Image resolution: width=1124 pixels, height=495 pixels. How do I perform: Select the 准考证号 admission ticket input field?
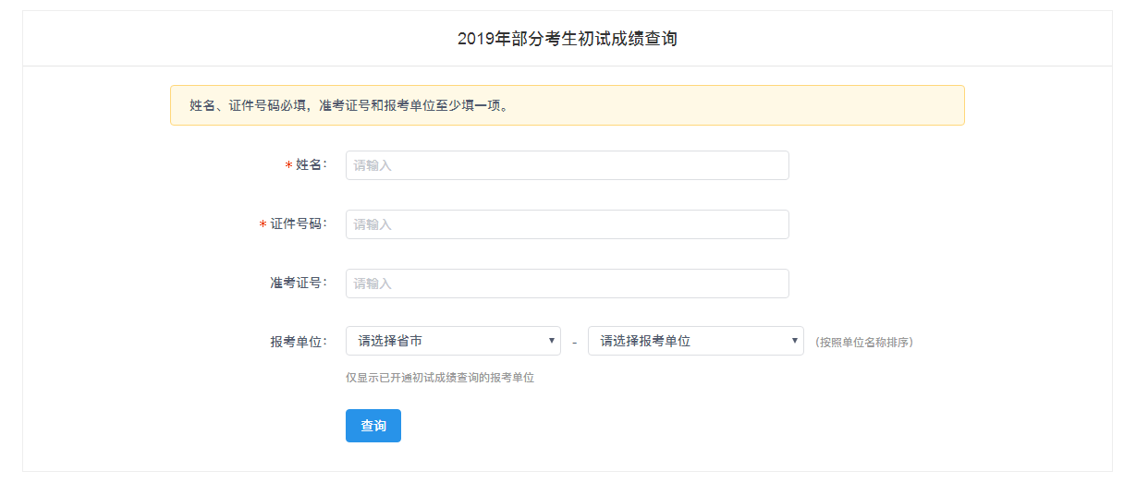[567, 284]
